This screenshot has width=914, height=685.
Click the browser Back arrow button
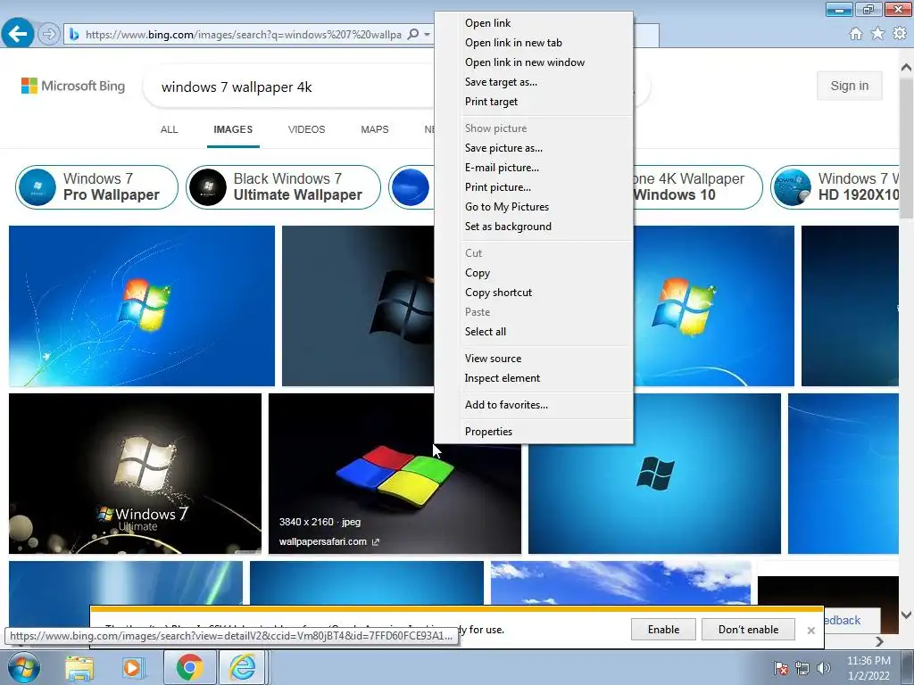(18, 34)
